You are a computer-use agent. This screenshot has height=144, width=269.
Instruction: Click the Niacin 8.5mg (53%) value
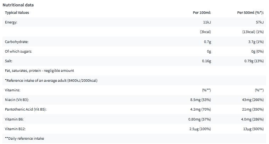(x=201, y=100)
